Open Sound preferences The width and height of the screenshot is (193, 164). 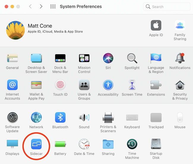coord(84,117)
